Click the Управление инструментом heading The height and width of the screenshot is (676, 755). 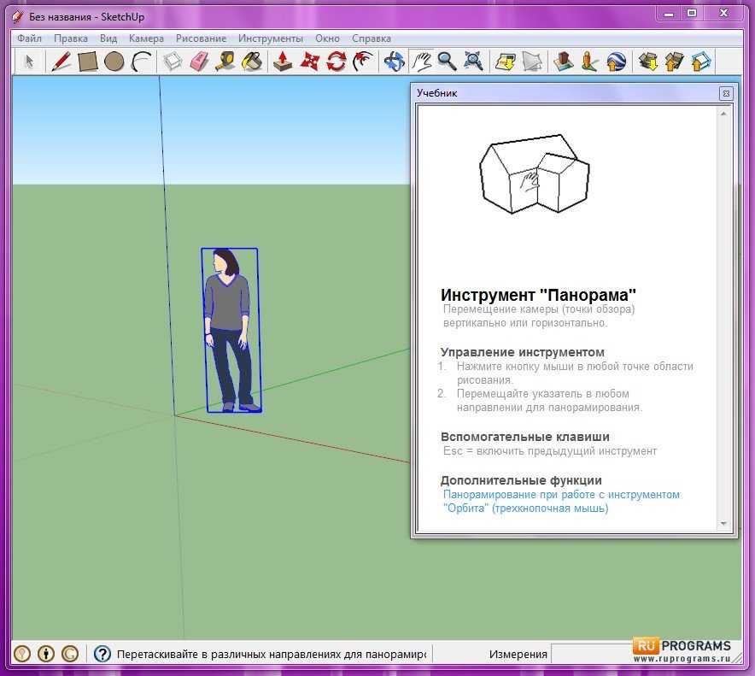(x=523, y=352)
